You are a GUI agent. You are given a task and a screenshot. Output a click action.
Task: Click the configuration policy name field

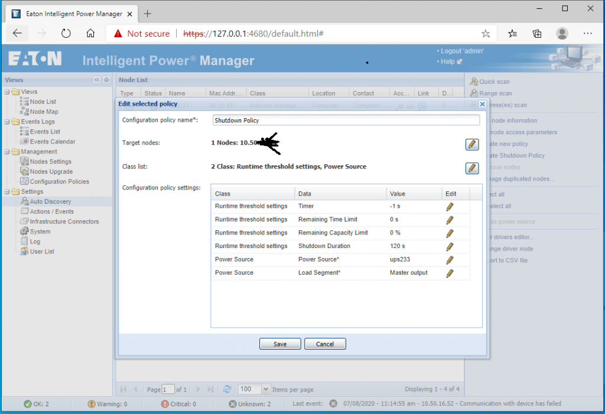(346, 120)
